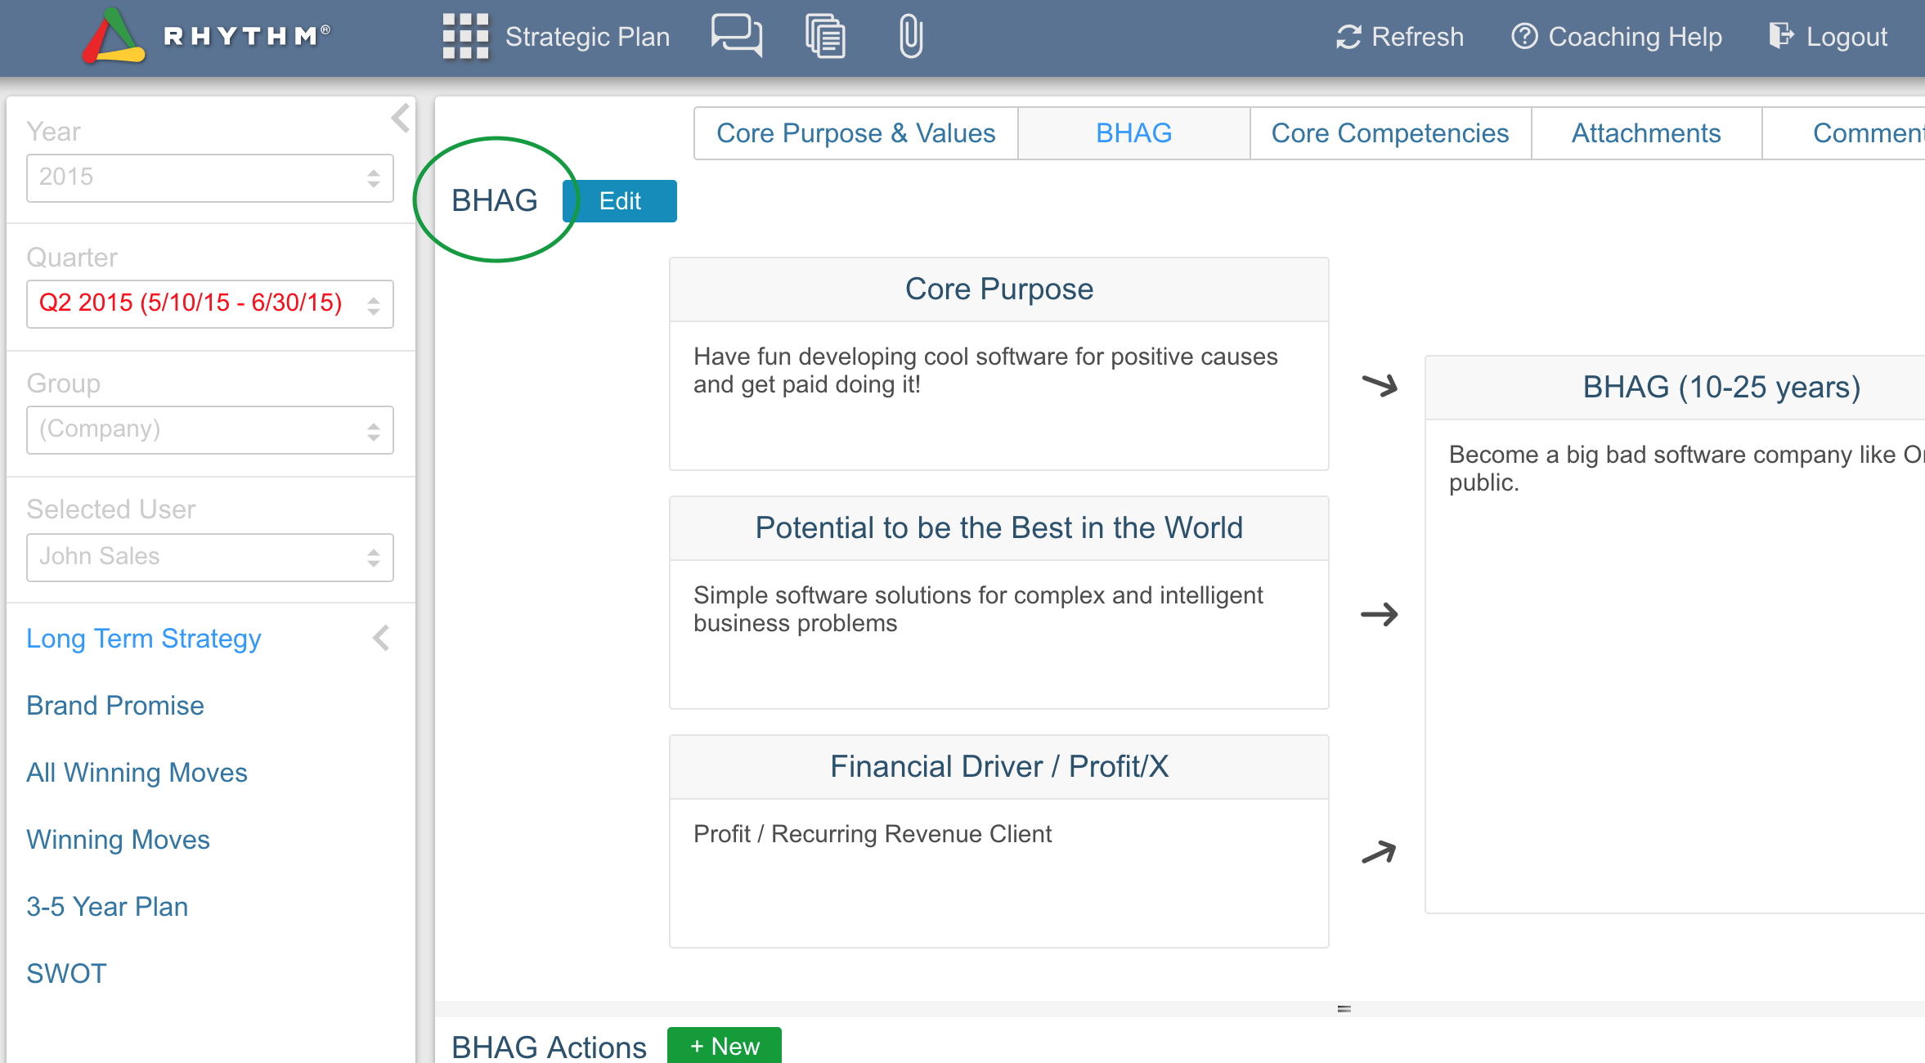Image resolution: width=1925 pixels, height=1063 pixels.
Task: Collapse the Long Term Strategy section chevron
Action: pyautogui.click(x=381, y=638)
